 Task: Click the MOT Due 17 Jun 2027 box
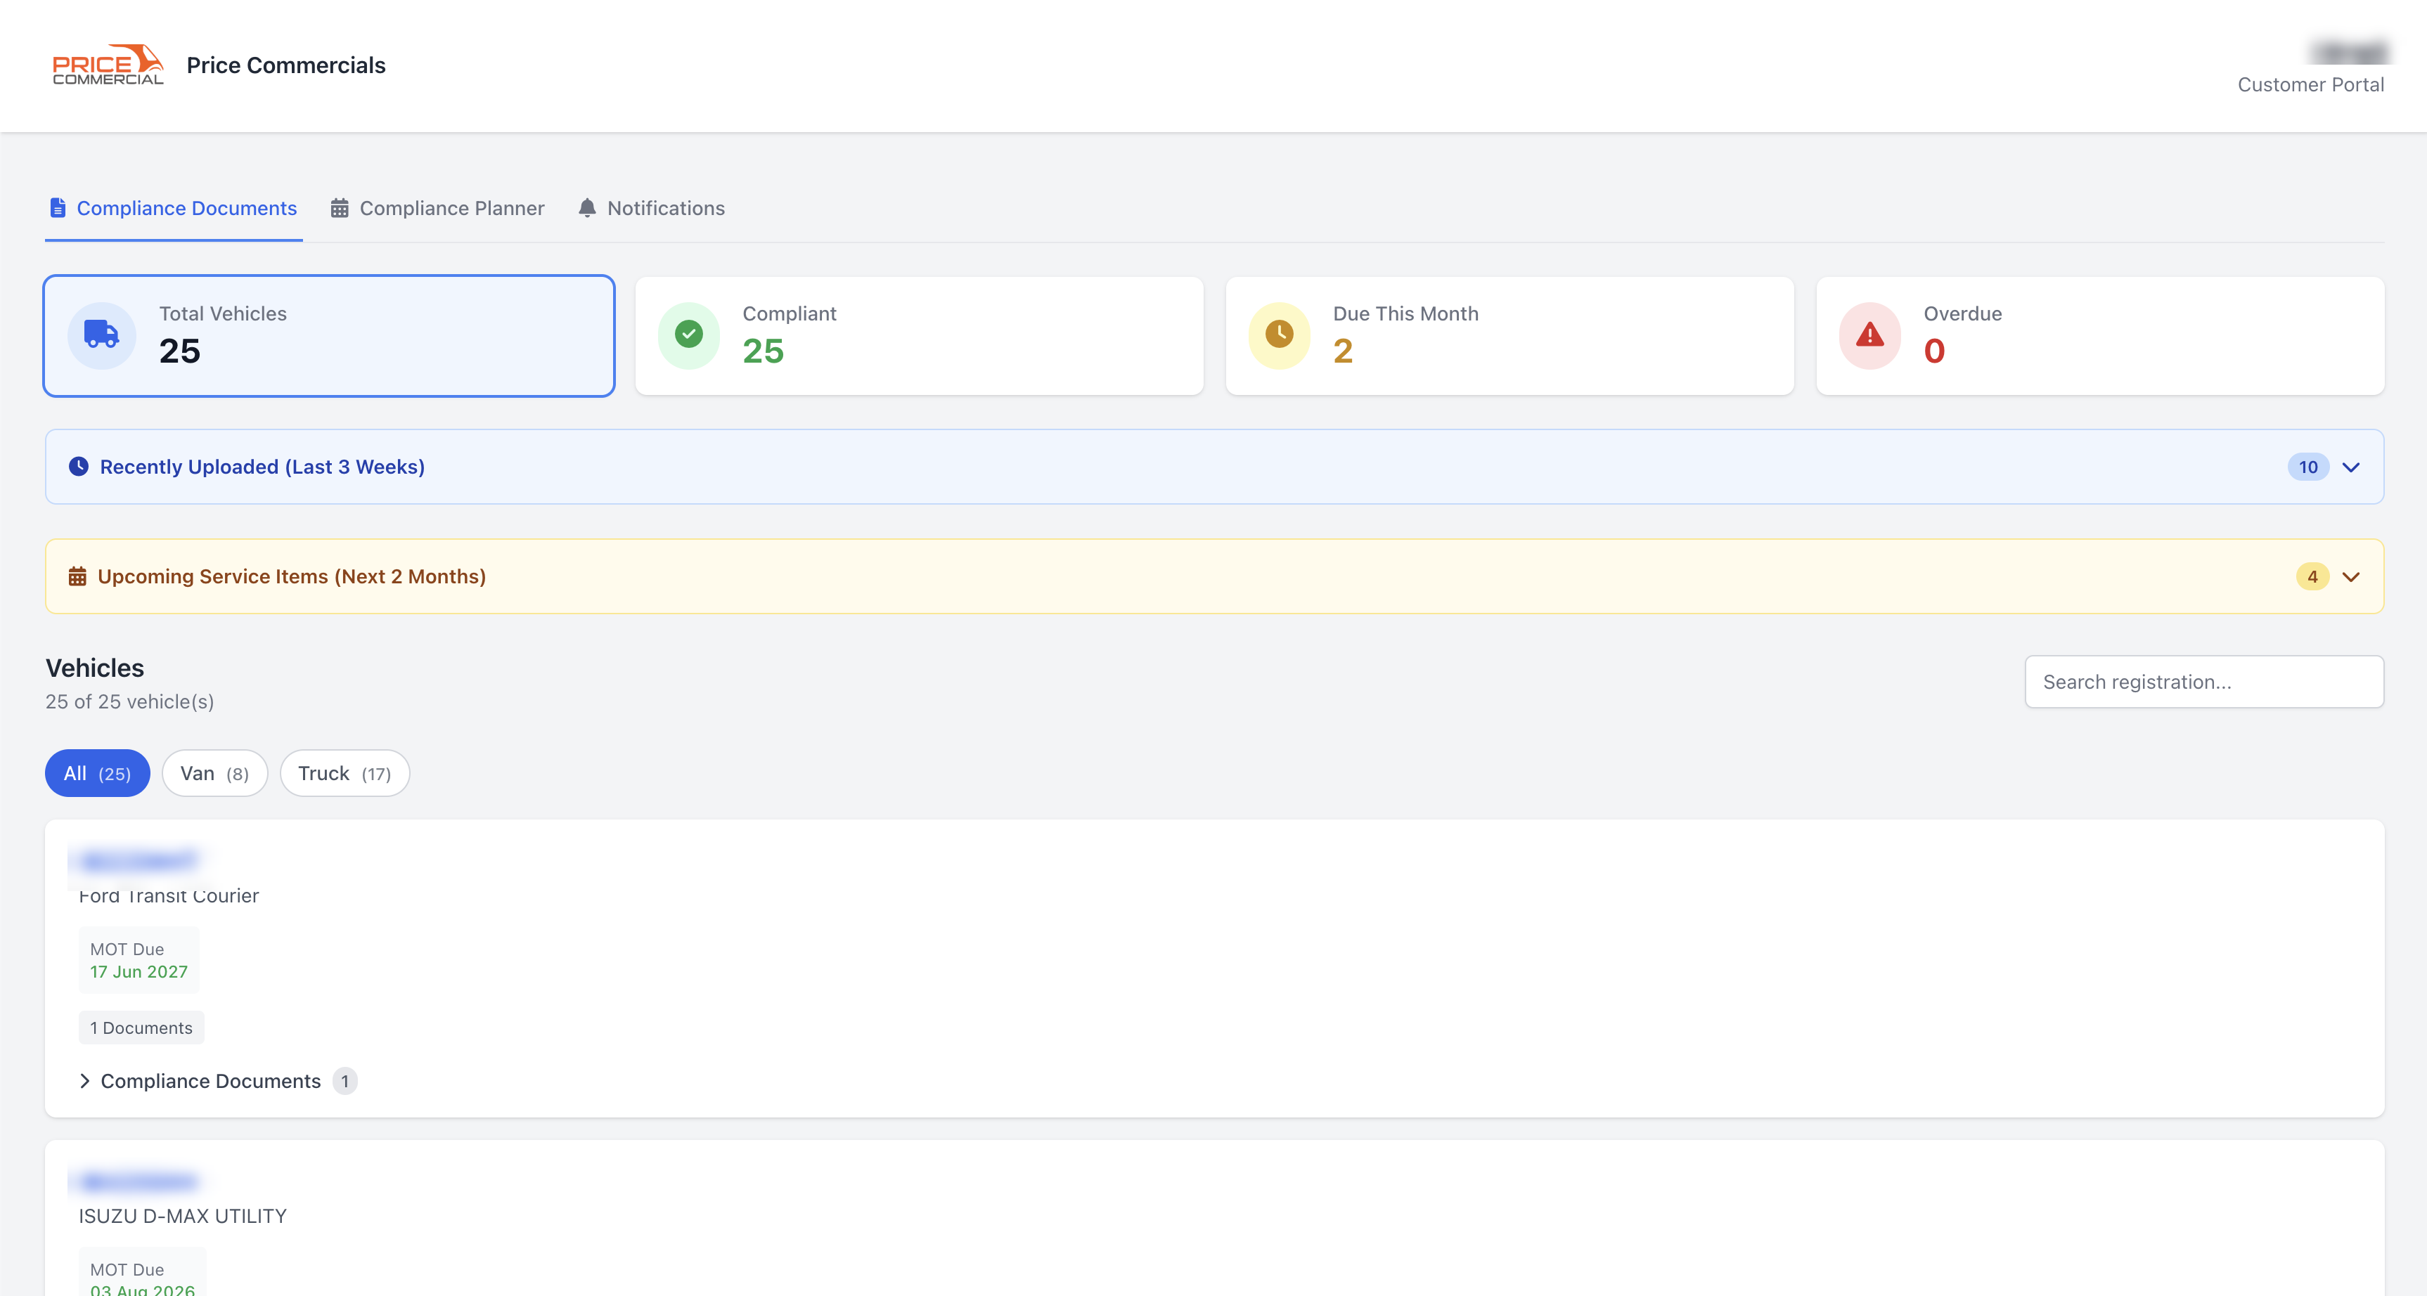click(x=139, y=960)
